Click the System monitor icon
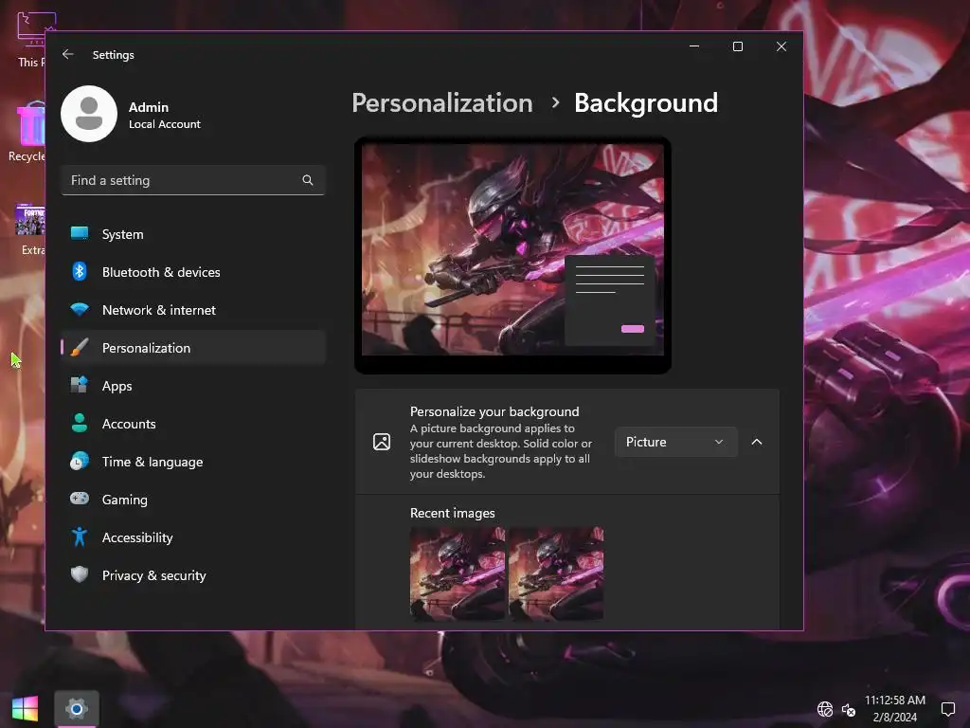 tap(80, 233)
